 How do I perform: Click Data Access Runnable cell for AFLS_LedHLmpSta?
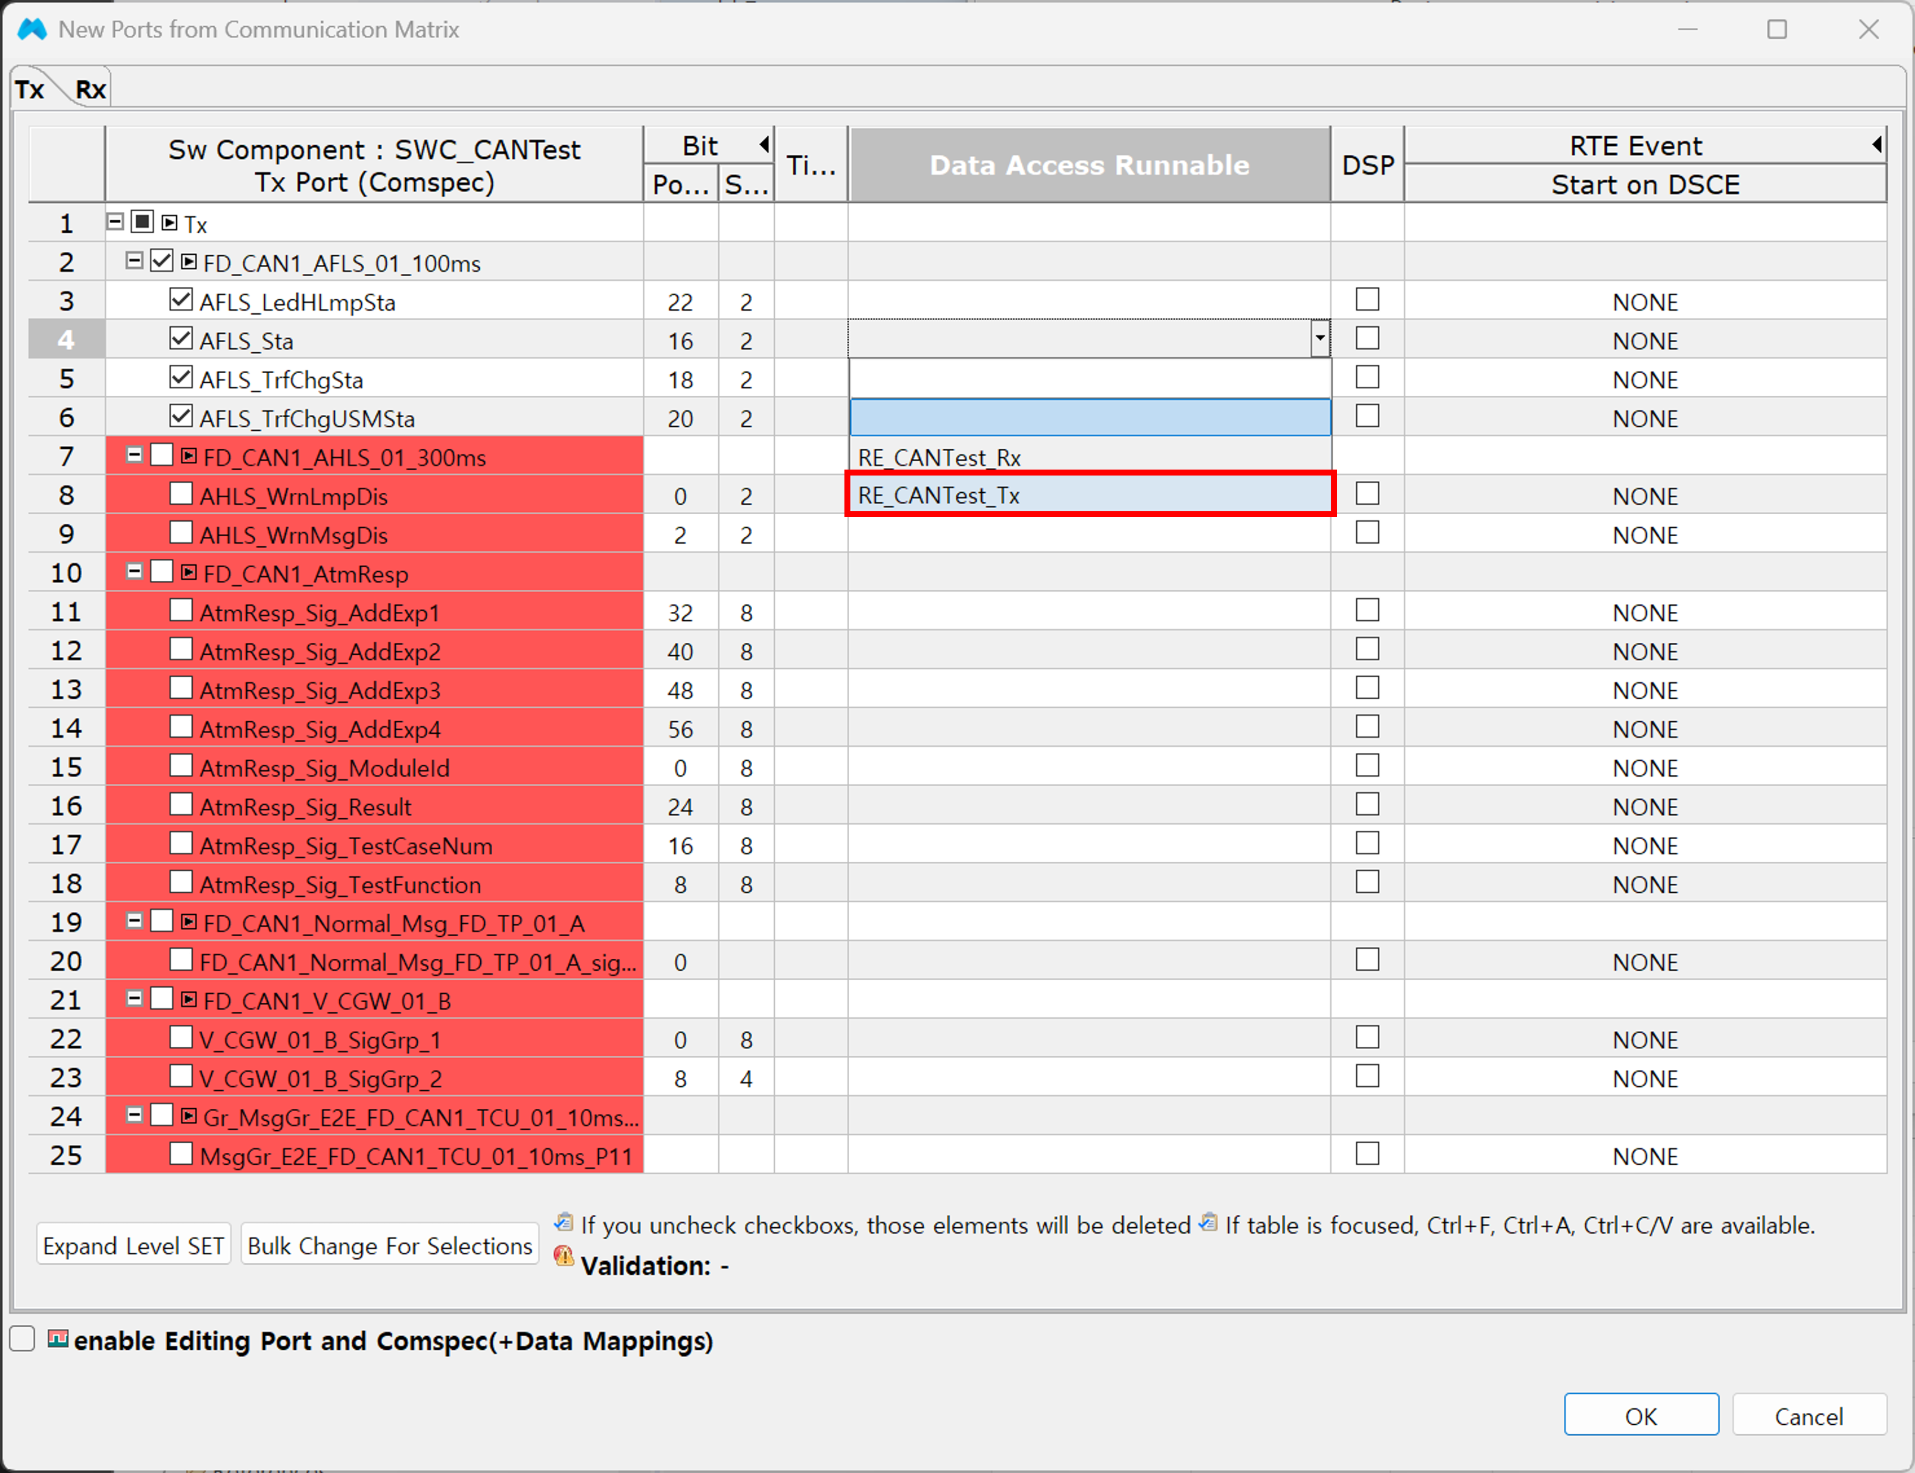(1089, 301)
